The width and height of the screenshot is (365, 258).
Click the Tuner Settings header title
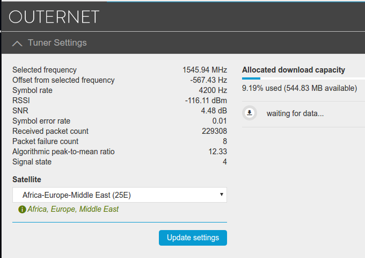[x=57, y=42]
